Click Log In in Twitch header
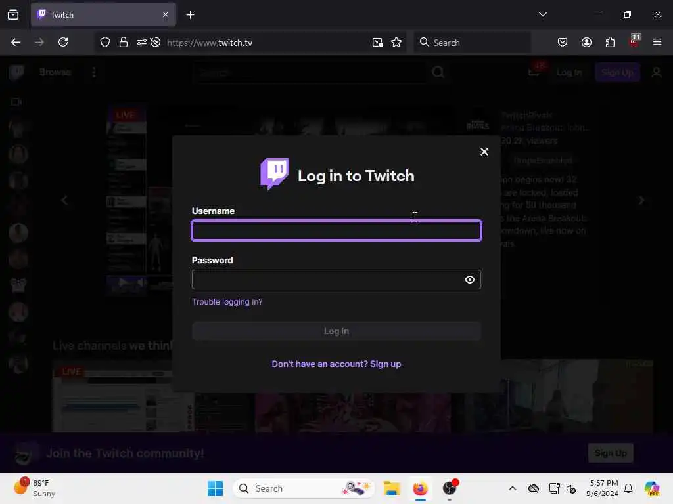673x504 pixels. click(x=569, y=72)
